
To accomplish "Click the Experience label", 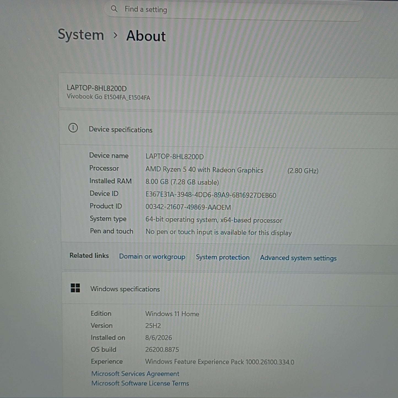I will point(107,362).
